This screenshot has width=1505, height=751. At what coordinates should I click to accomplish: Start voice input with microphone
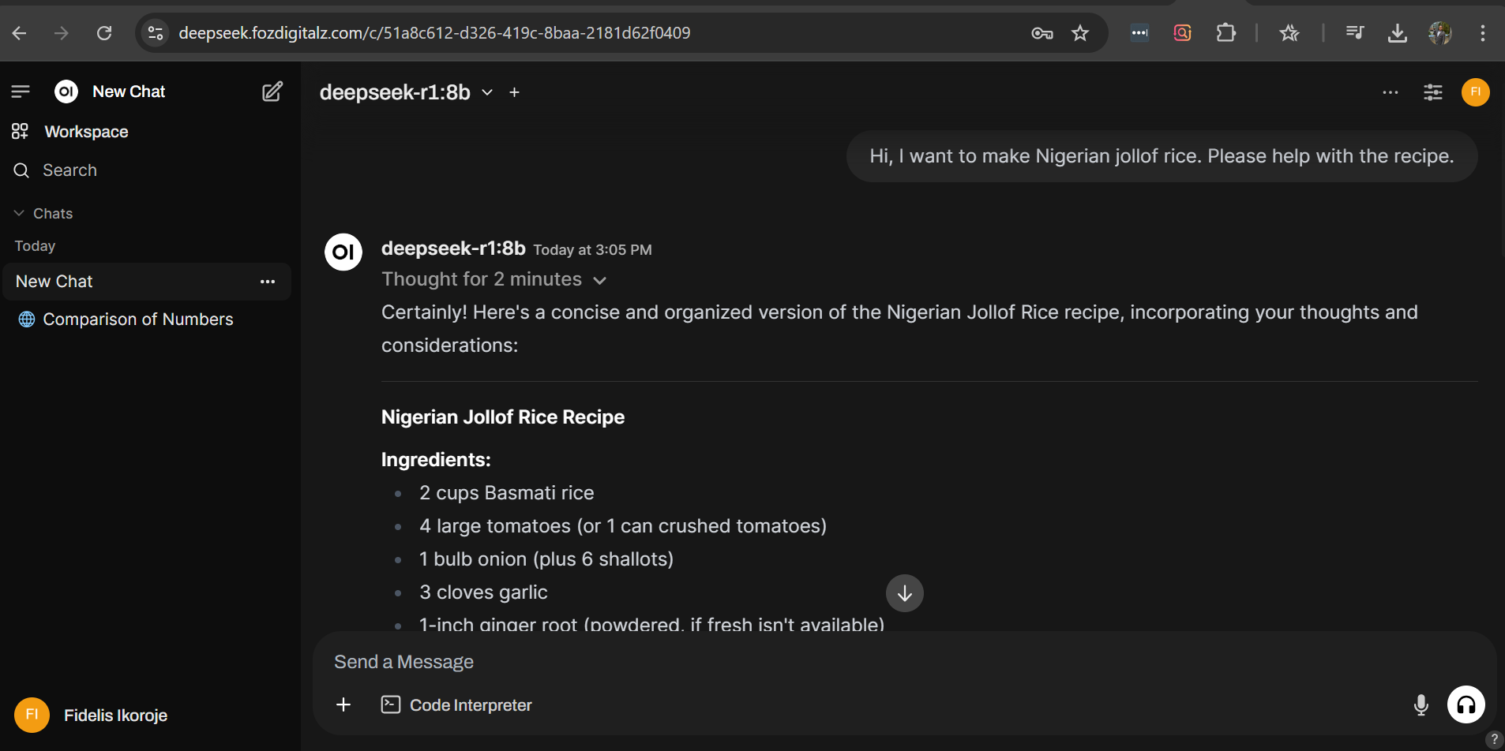pos(1421,704)
